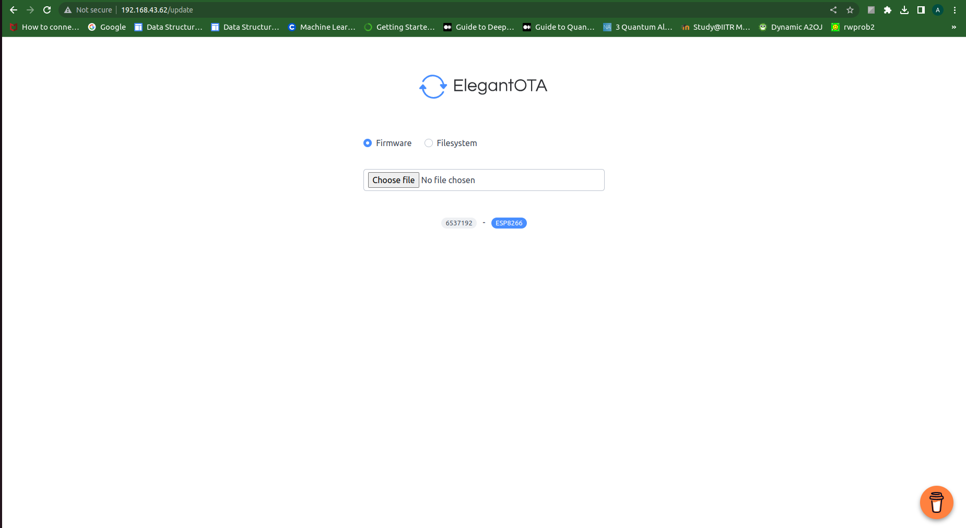Open the grey extension icon in the toolbar
The height and width of the screenshot is (528, 966).
[871, 10]
